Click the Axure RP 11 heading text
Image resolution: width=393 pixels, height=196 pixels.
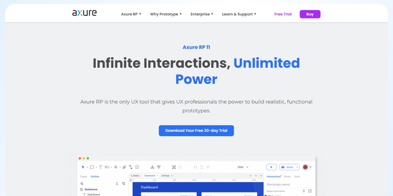(x=196, y=47)
